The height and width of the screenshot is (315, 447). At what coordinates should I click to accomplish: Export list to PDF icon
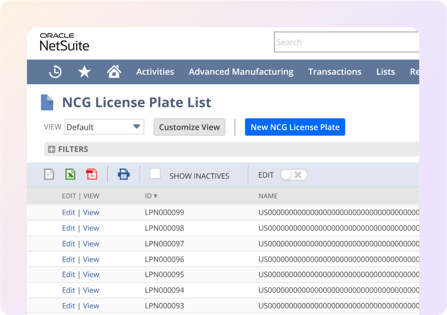pos(91,174)
